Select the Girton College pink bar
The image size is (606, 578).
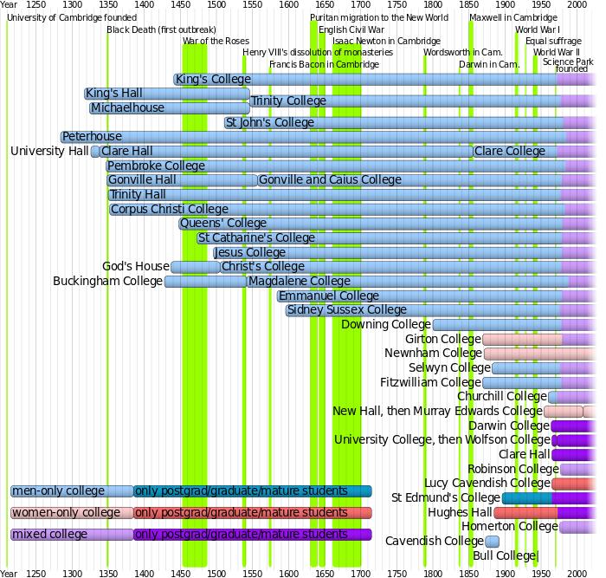click(x=521, y=339)
